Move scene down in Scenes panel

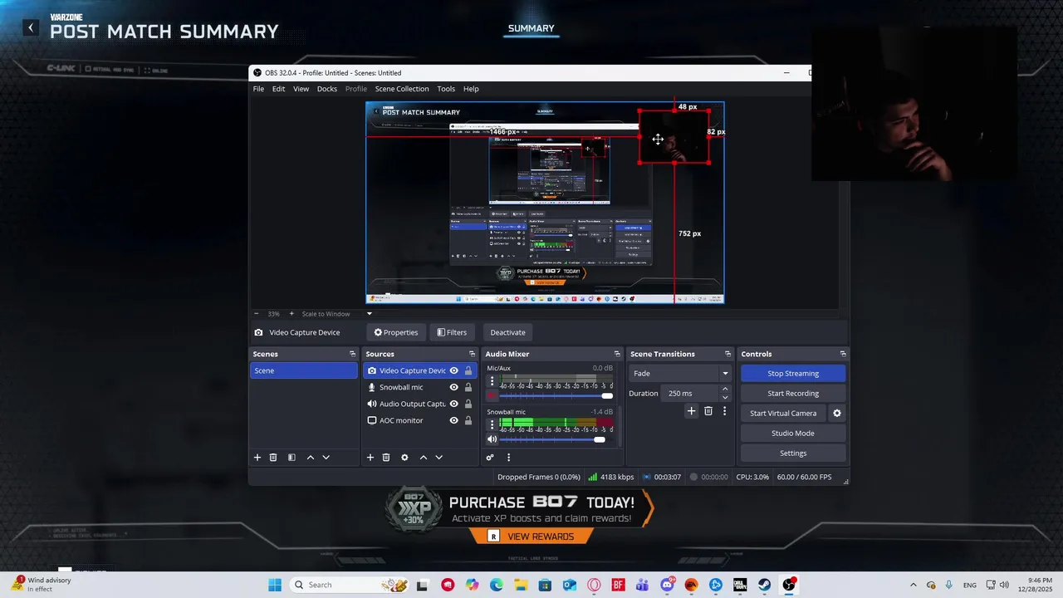(x=326, y=458)
